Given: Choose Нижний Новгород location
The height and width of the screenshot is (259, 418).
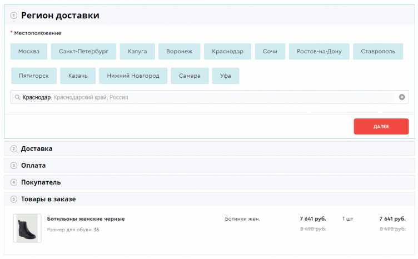Looking at the screenshot, I should point(133,76).
